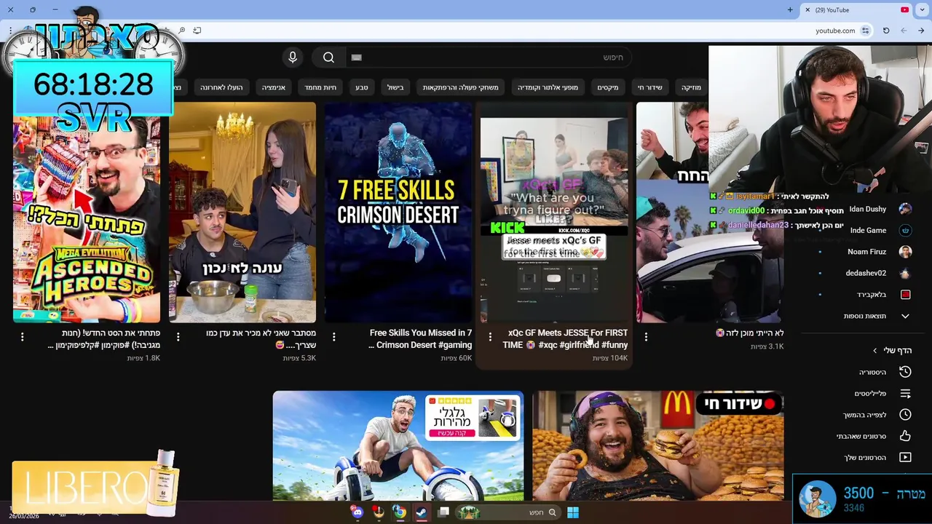
Task: Open the Discord taskbar icon
Action: click(357, 512)
